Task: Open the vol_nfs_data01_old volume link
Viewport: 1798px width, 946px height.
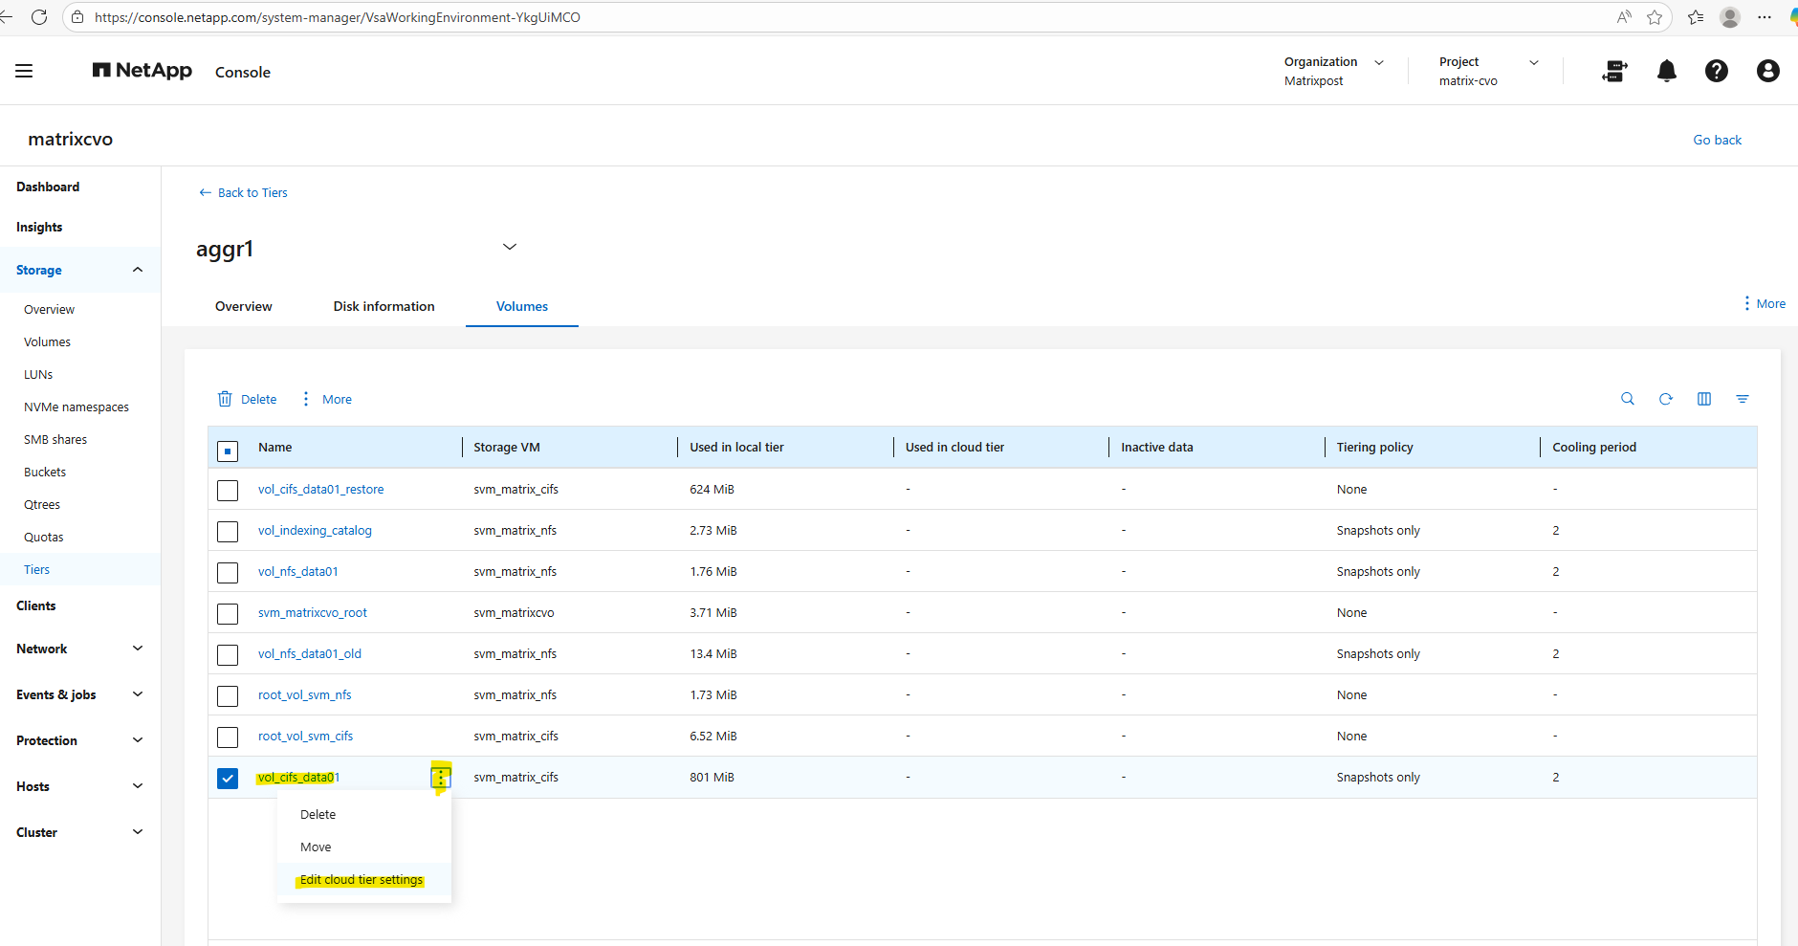Action: [x=309, y=654]
